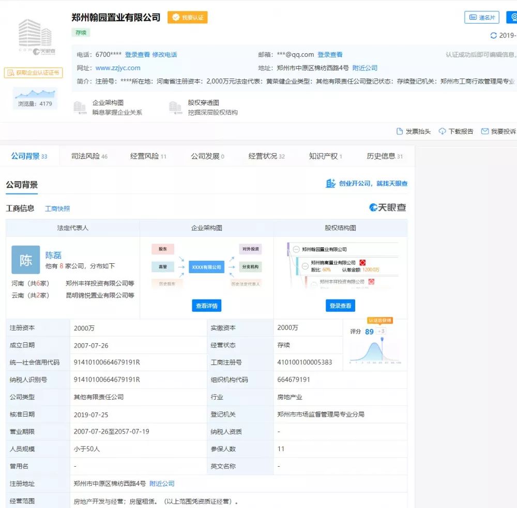517x508 pixels.
Task: Click 查看详情 button under 企业架构图
Action: point(207,306)
